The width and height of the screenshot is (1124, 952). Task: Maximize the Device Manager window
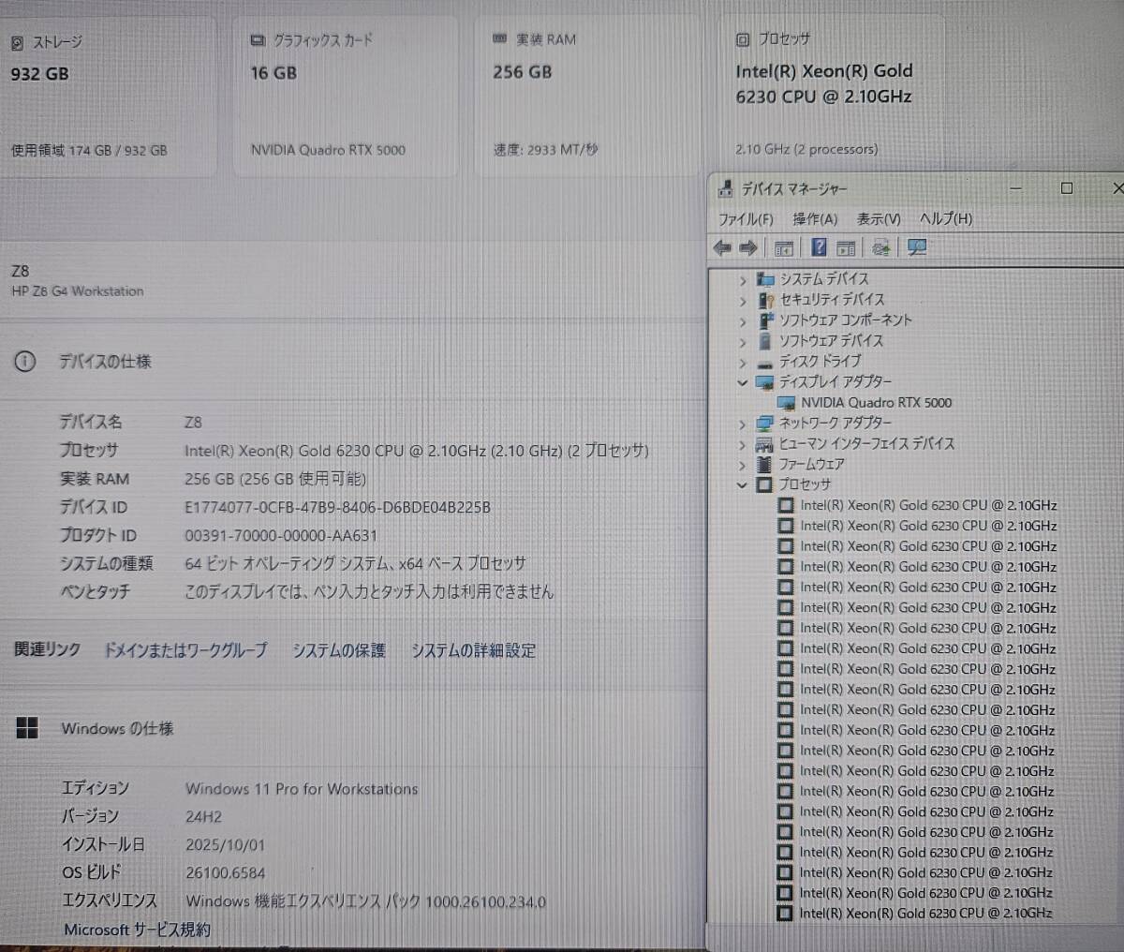(x=1066, y=188)
